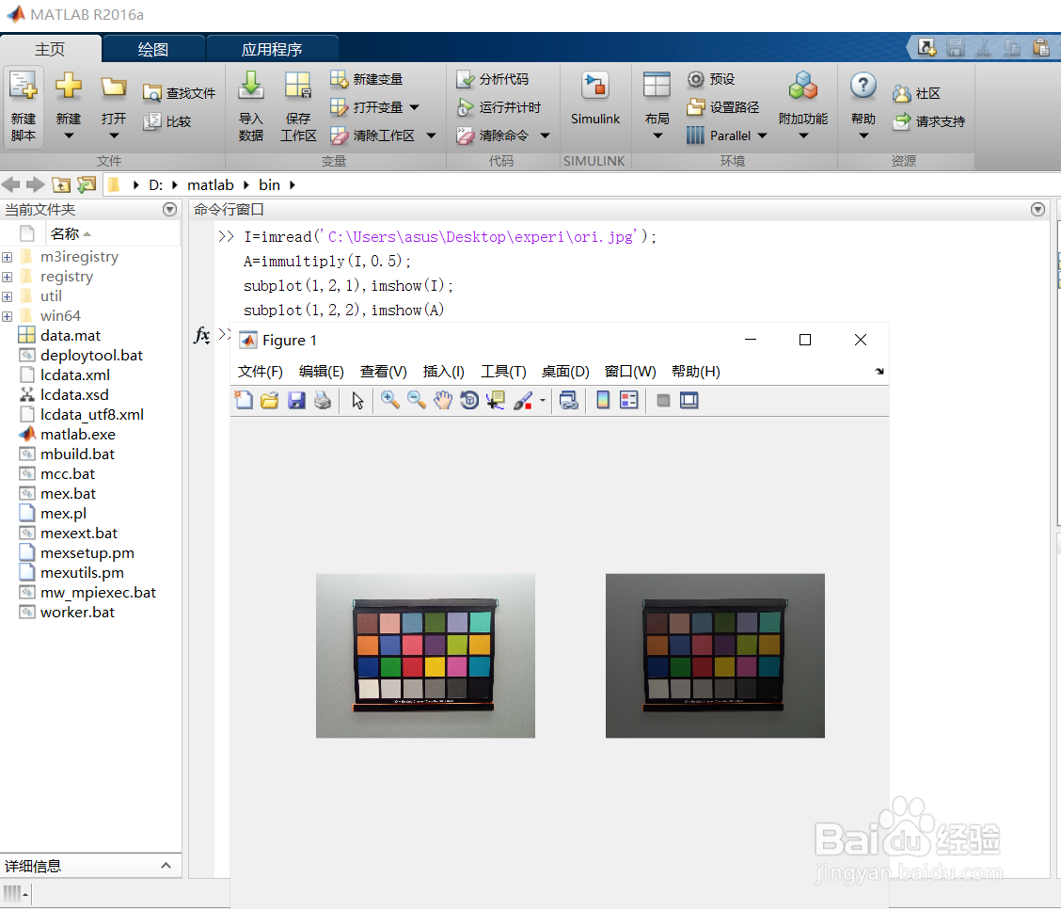Open Figure 1 编辑(E) menu
The width and height of the screenshot is (1061, 909).
(x=322, y=372)
